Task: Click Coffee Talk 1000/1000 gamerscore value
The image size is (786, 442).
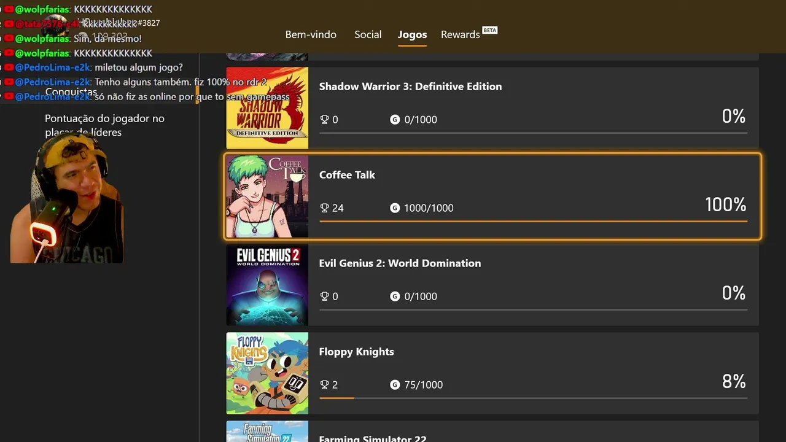Action: pos(429,208)
